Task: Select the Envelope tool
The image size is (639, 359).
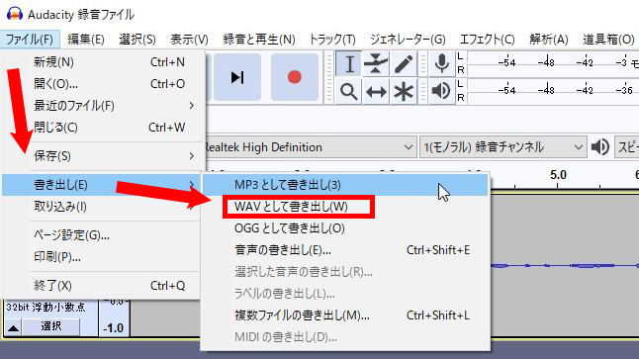Action: click(x=376, y=64)
